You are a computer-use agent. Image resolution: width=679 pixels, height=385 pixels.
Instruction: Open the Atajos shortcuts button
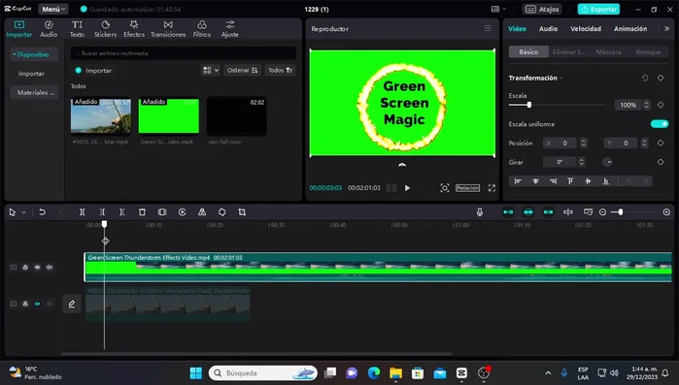(542, 9)
